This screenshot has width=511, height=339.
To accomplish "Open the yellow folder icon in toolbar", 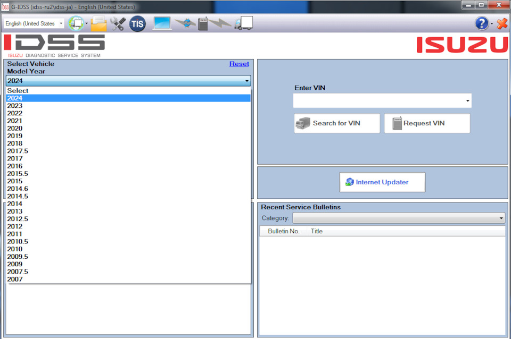I will point(99,23).
